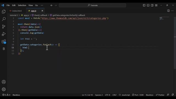Viewport: 176px width, 99px height.
Task: Select the JavaScript language mode
Action: pos(124,95)
